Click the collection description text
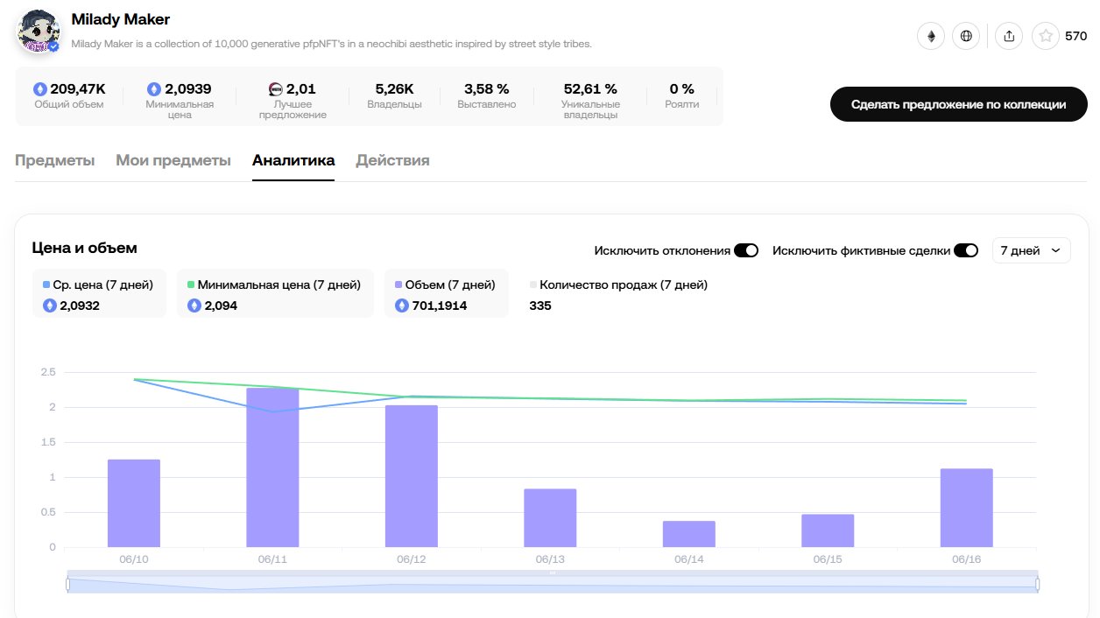Screen dimensions: 1100x618 click(331, 44)
